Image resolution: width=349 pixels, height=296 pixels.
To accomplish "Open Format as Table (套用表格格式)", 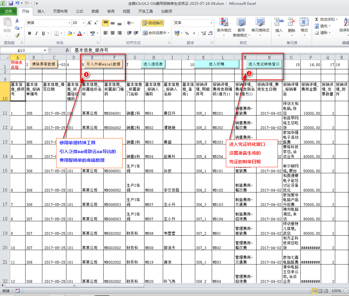I will (241, 27).
